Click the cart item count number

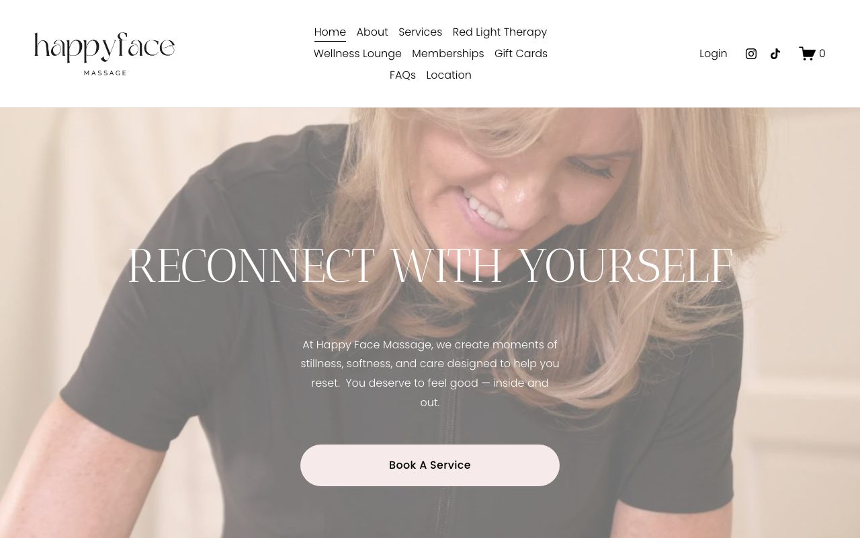pyautogui.click(x=822, y=54)
